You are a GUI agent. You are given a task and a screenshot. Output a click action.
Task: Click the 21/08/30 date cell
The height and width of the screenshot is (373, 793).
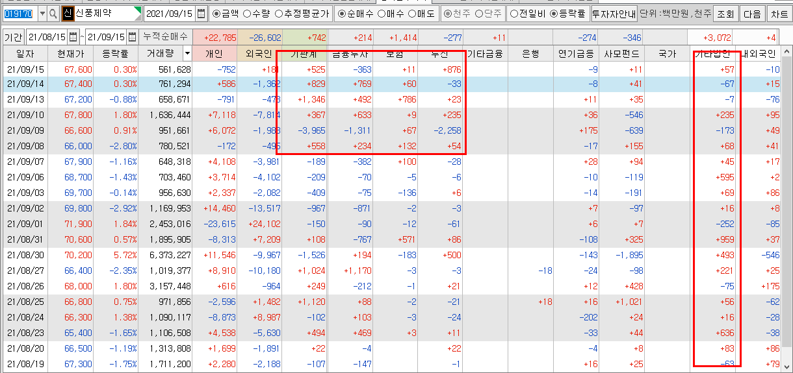tap(25, 255)
